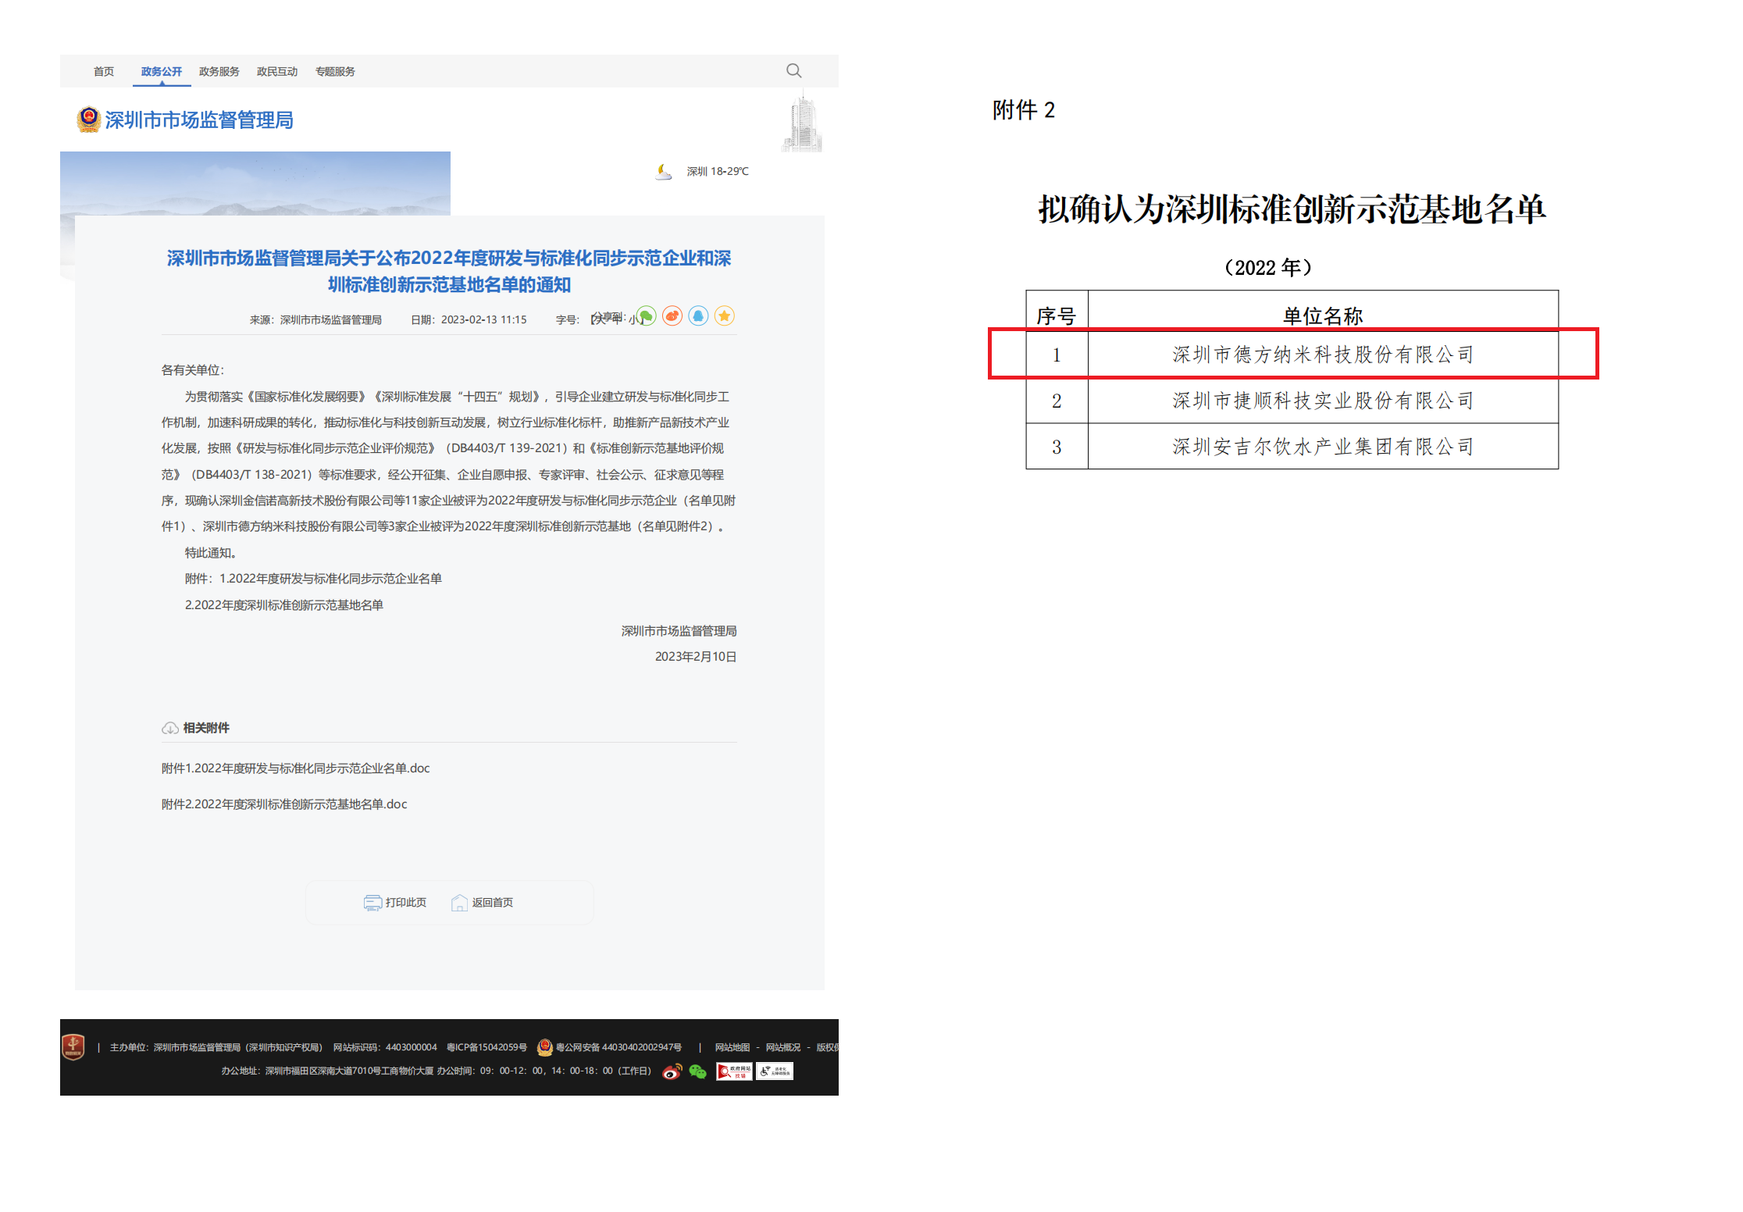Click the footer WeChat icon

[697, 1071]
